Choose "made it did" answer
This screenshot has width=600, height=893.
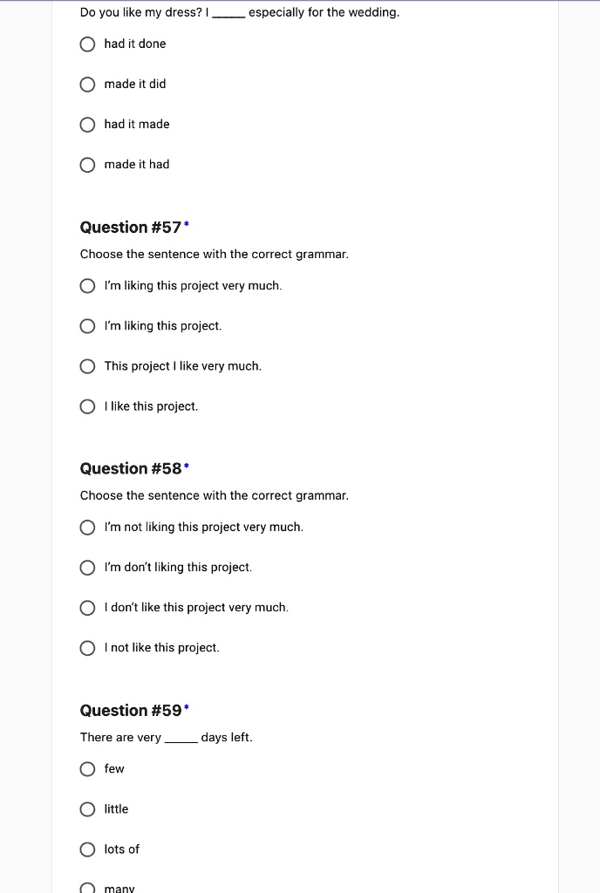tap(87, 85)
